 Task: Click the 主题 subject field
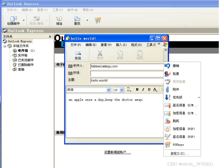point(127,81)
